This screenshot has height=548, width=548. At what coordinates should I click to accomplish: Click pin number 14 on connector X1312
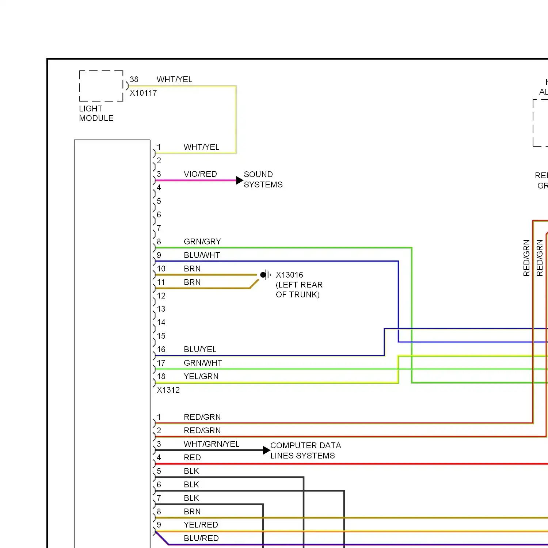tap(161, 322)
